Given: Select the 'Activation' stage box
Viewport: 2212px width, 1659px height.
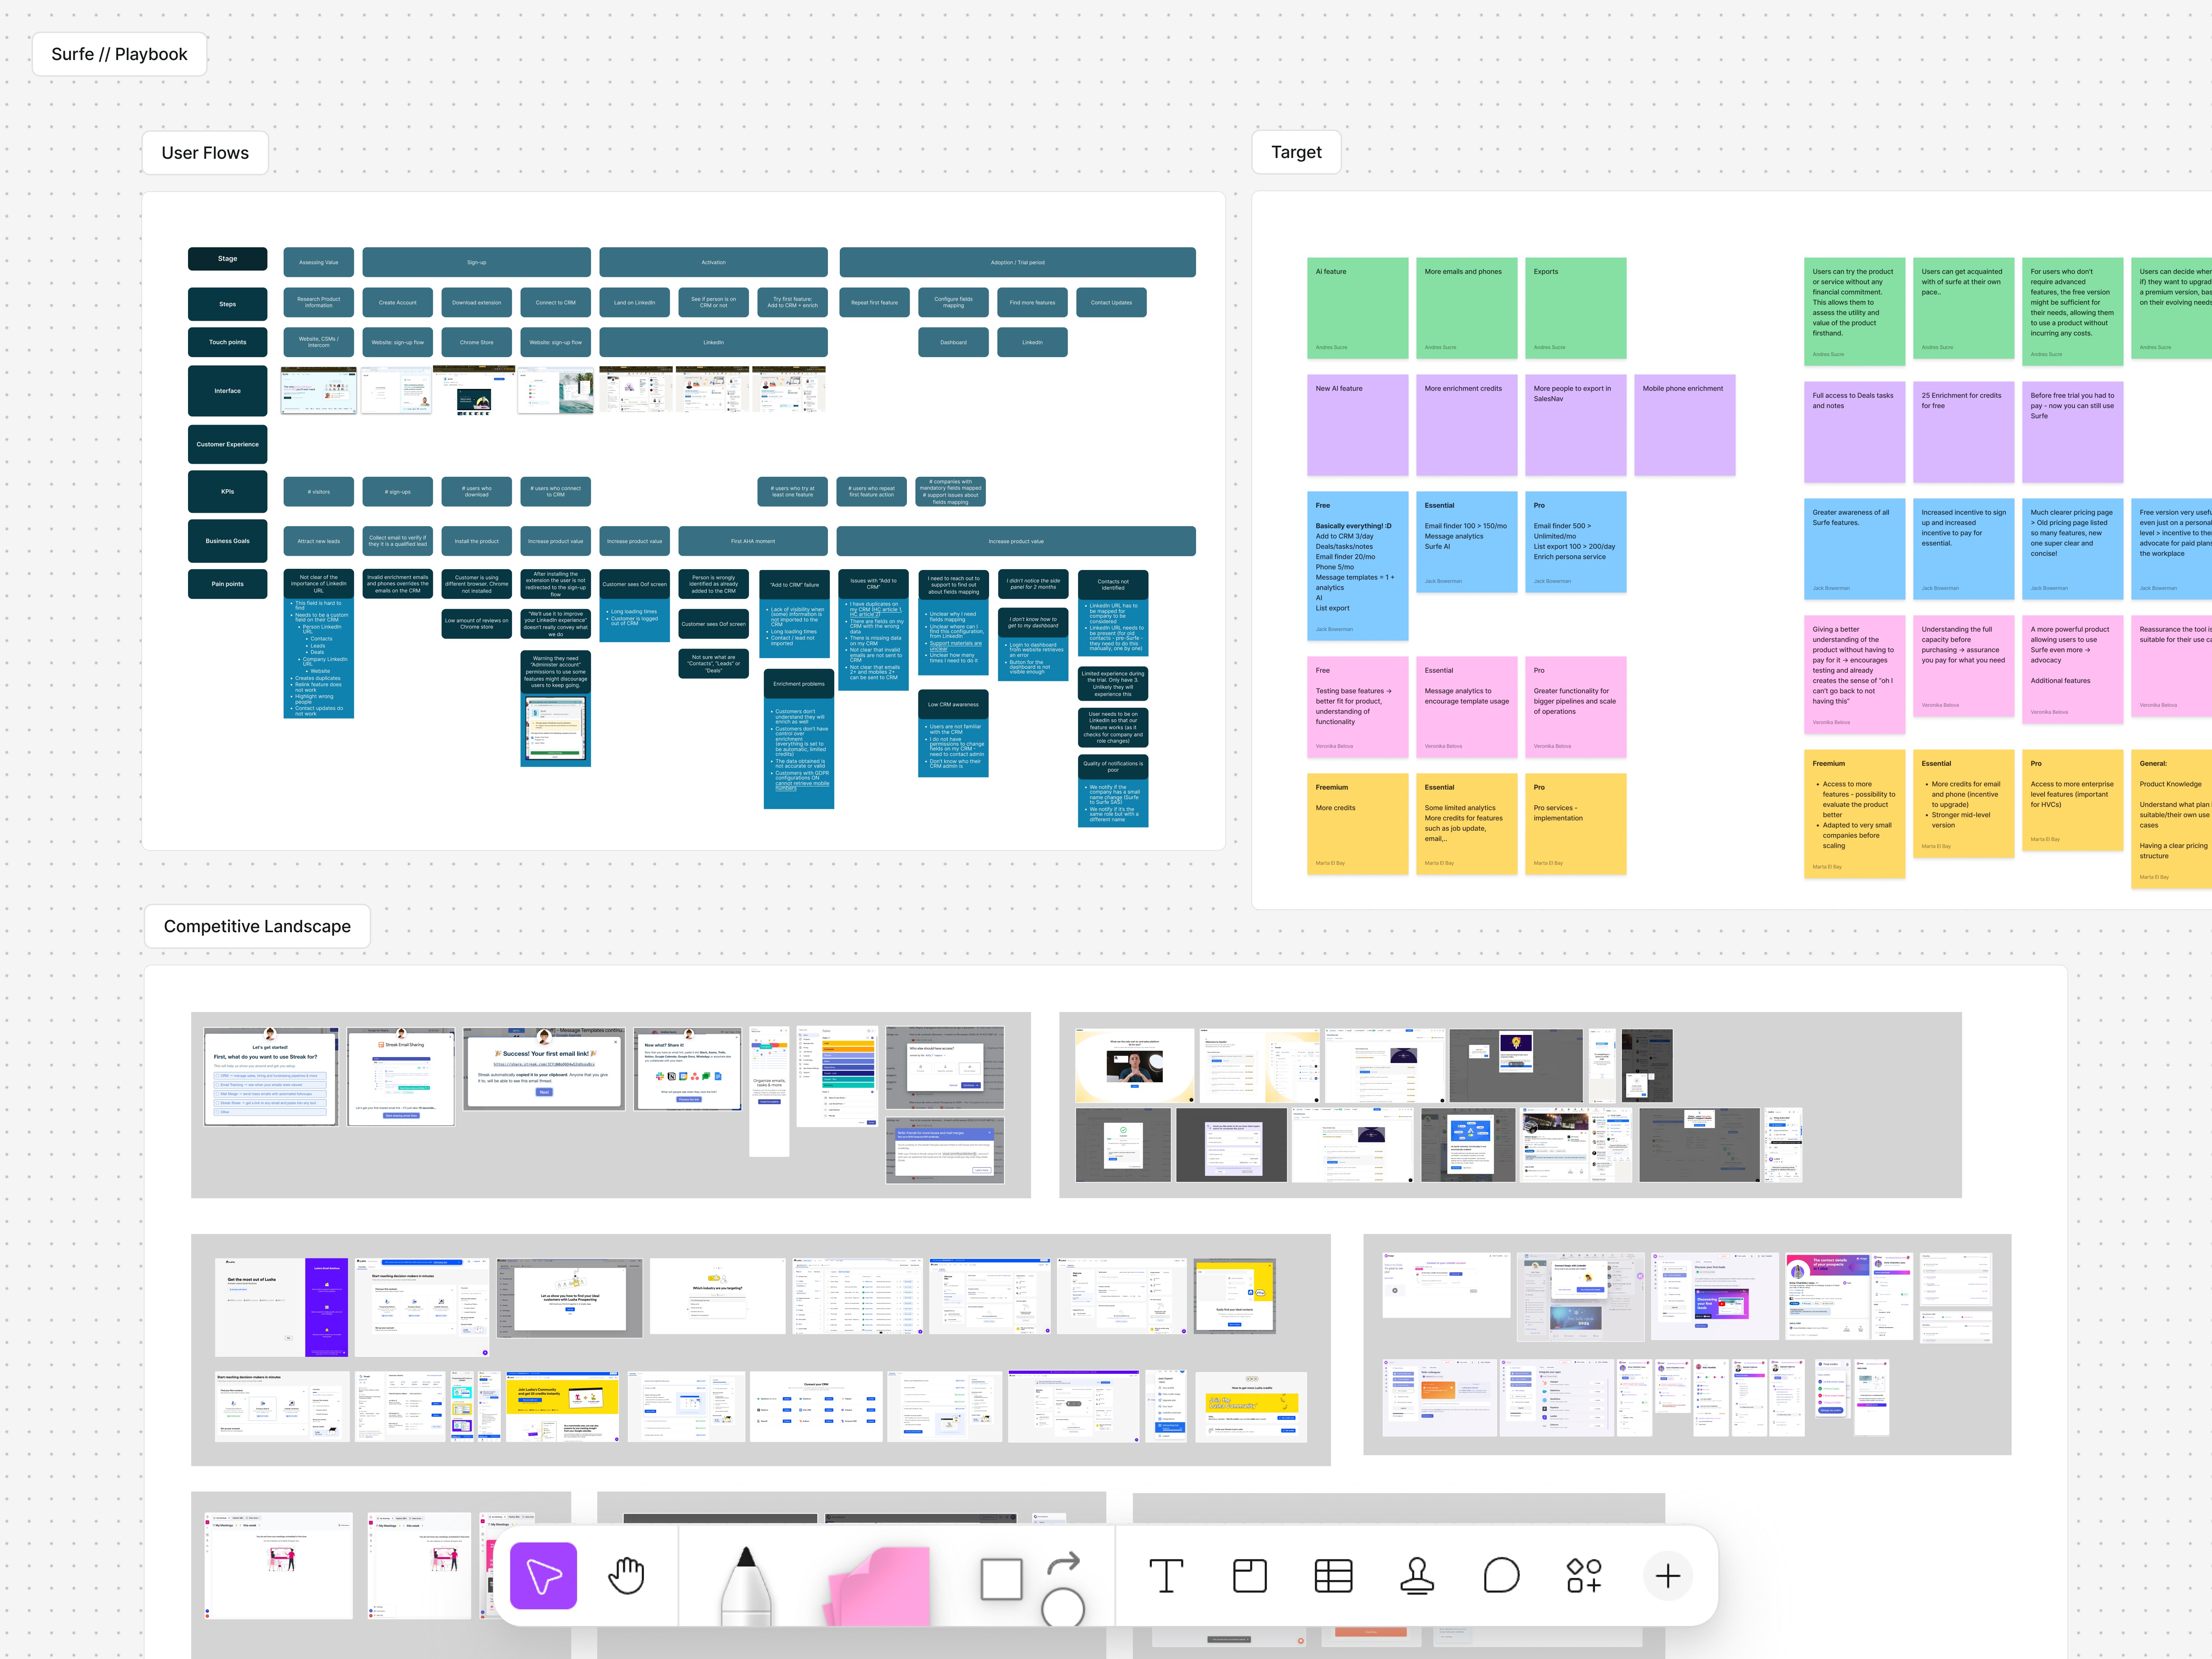Looking at the screenshot, I should pos(714,262).
